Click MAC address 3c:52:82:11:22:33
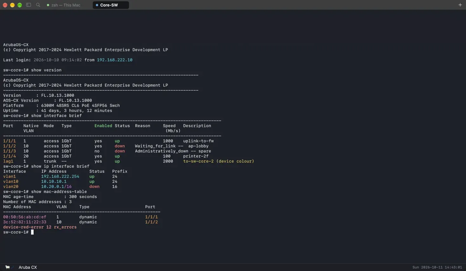The width and height of the screenshot is (466, 271). coord(25,222)
